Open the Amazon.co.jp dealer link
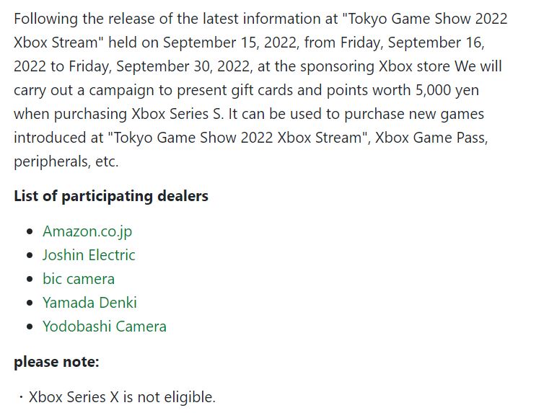544x413 pixels. coord(87,231)
